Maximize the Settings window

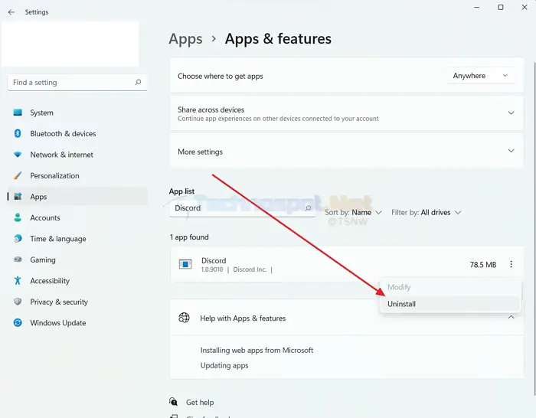coord(501,7)
